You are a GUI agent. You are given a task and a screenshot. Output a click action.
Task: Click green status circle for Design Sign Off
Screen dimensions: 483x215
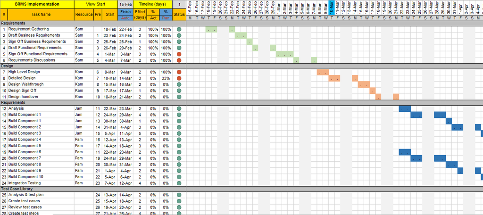click(179, 91)
